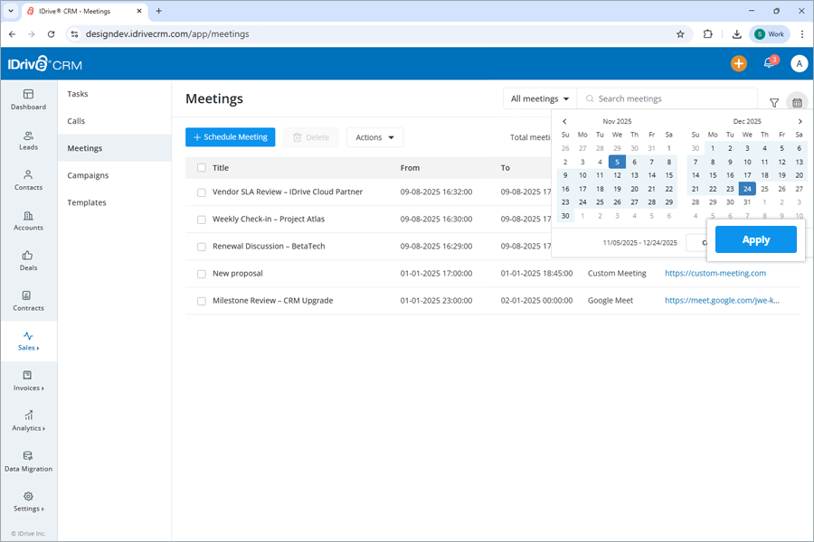Viewport: 814px width, 542px height.
Task: Click the orange quick-add plus icon
Action: [738, 63]
